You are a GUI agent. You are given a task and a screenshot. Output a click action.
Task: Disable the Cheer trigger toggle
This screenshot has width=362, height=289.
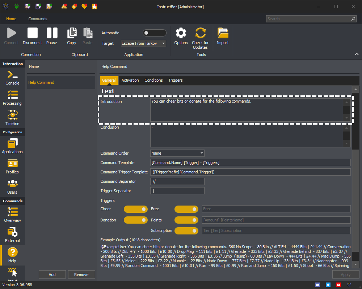point(136,209)
